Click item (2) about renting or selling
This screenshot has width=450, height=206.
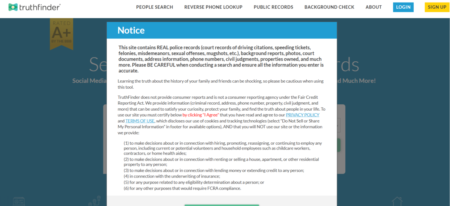221,162
